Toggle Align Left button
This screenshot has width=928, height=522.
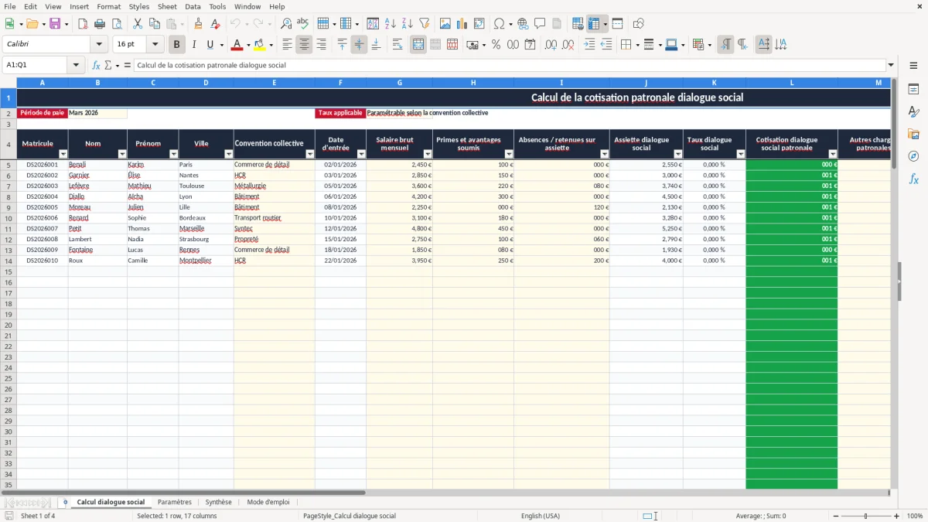[287, 45]
